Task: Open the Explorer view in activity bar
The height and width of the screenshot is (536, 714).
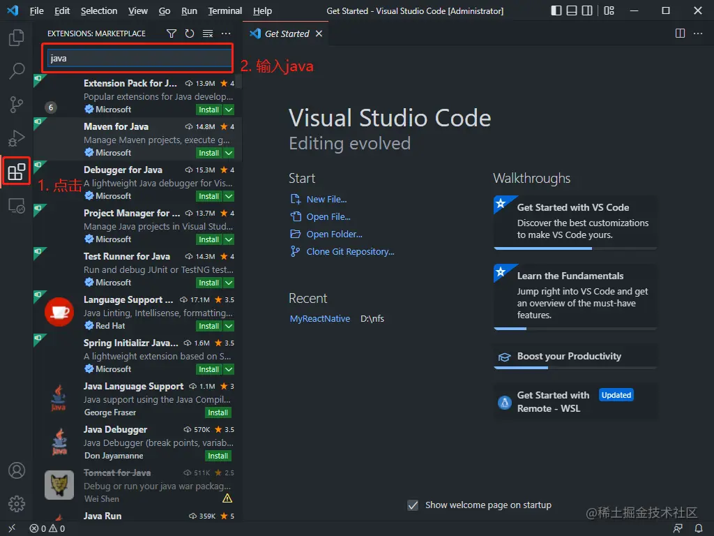Action: point(17,38)
